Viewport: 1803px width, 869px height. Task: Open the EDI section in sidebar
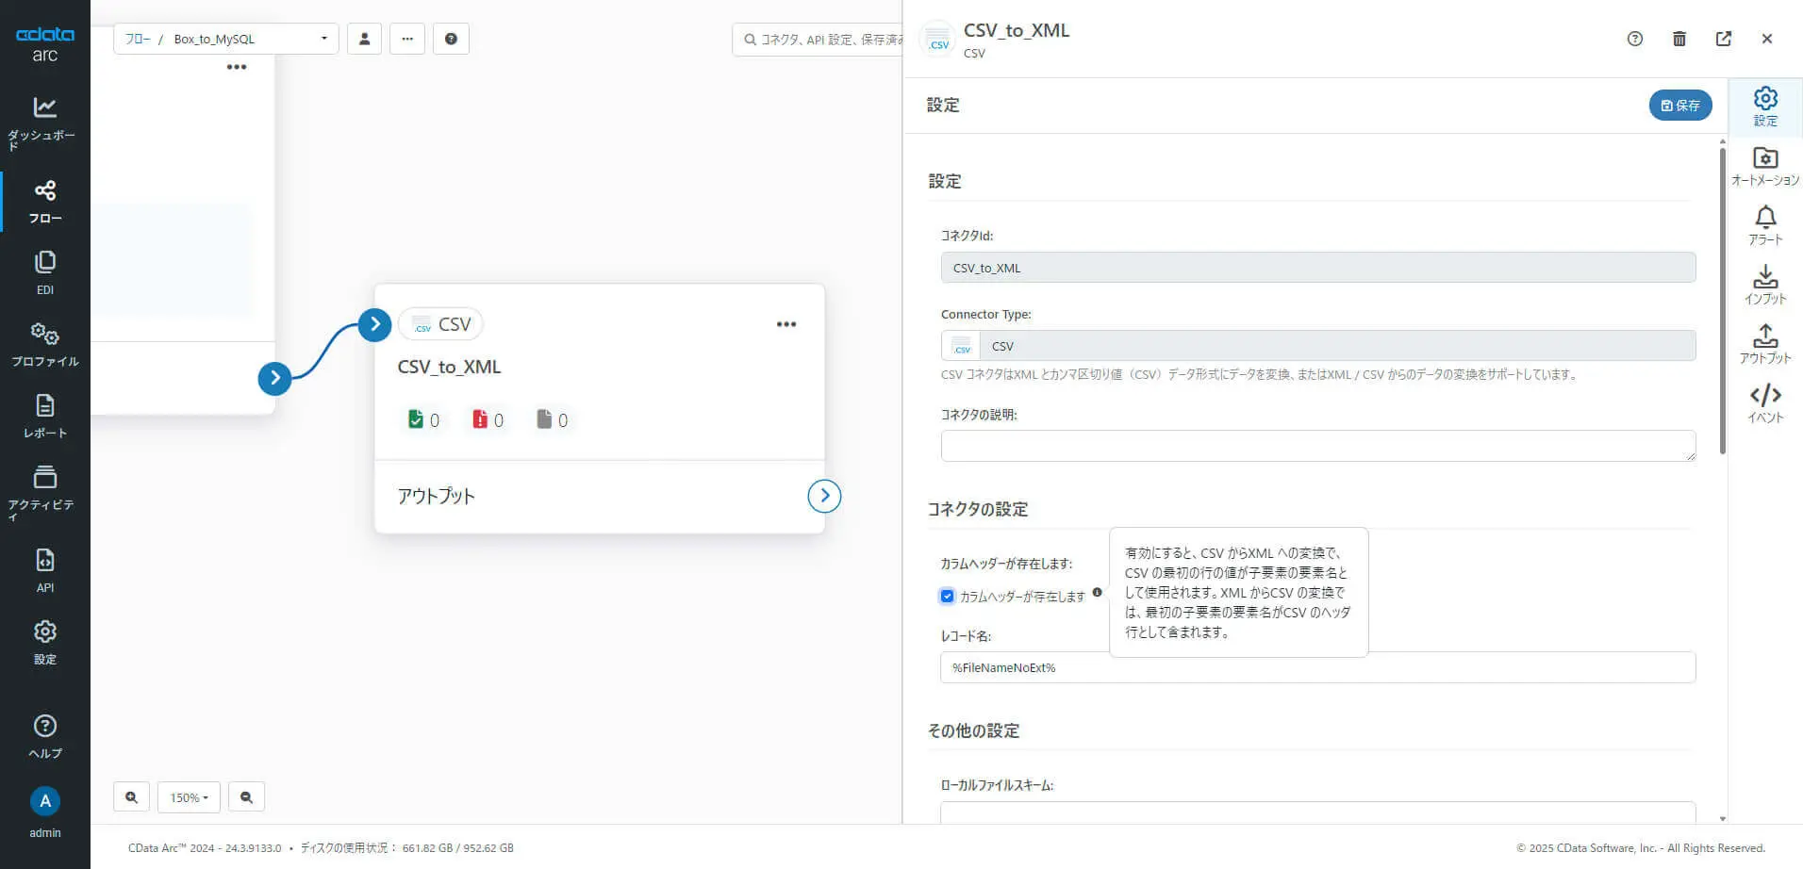(x=44, y=273)
